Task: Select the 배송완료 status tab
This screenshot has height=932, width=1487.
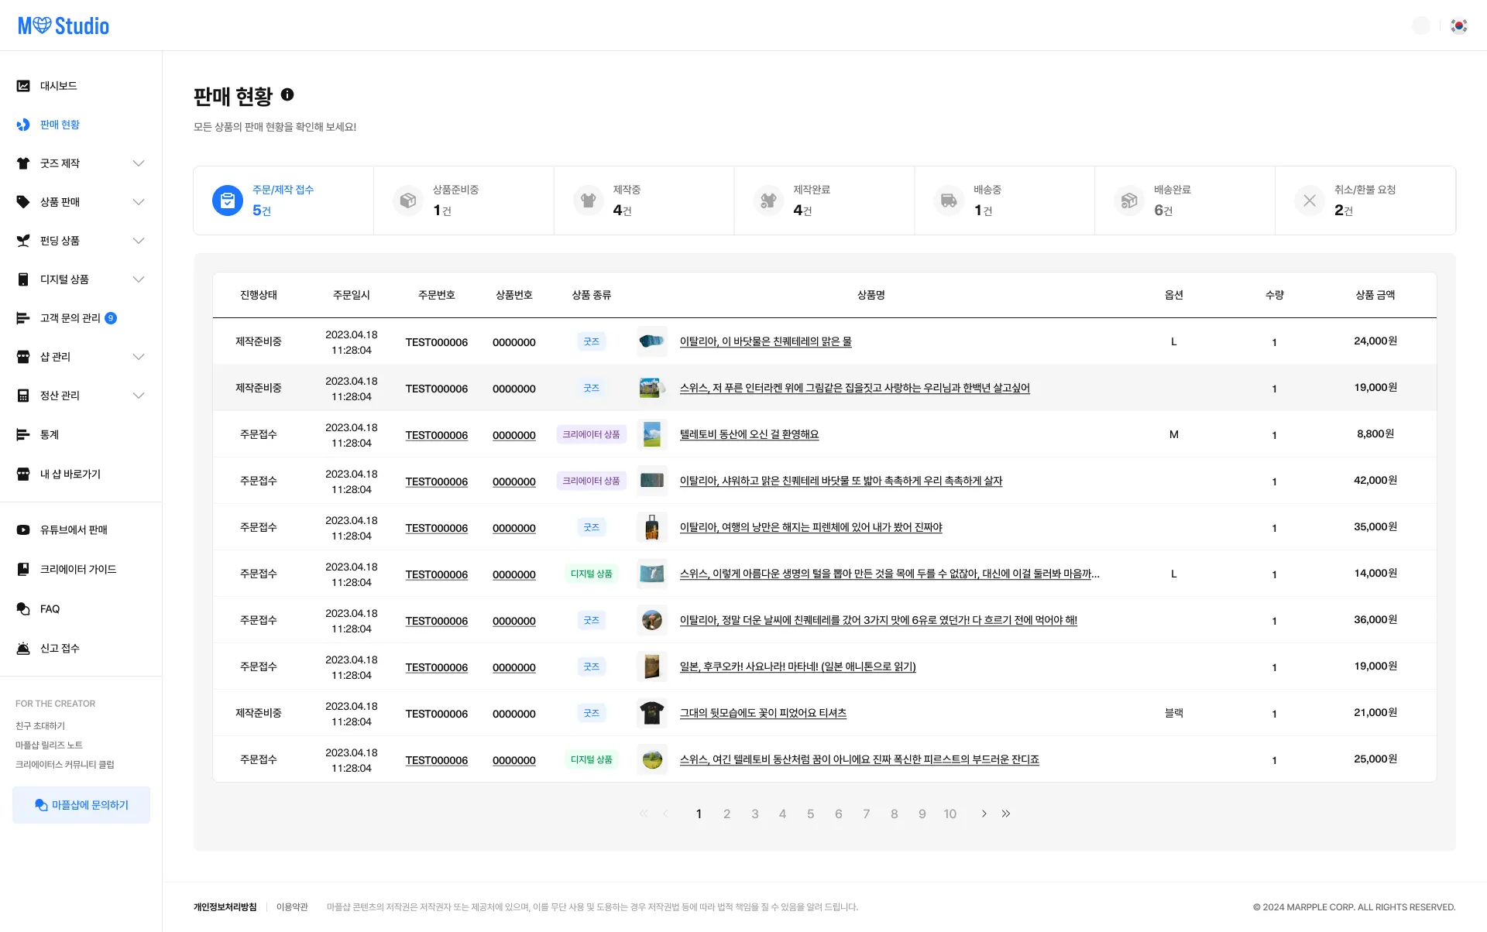Action: [x=1184, y=200]
